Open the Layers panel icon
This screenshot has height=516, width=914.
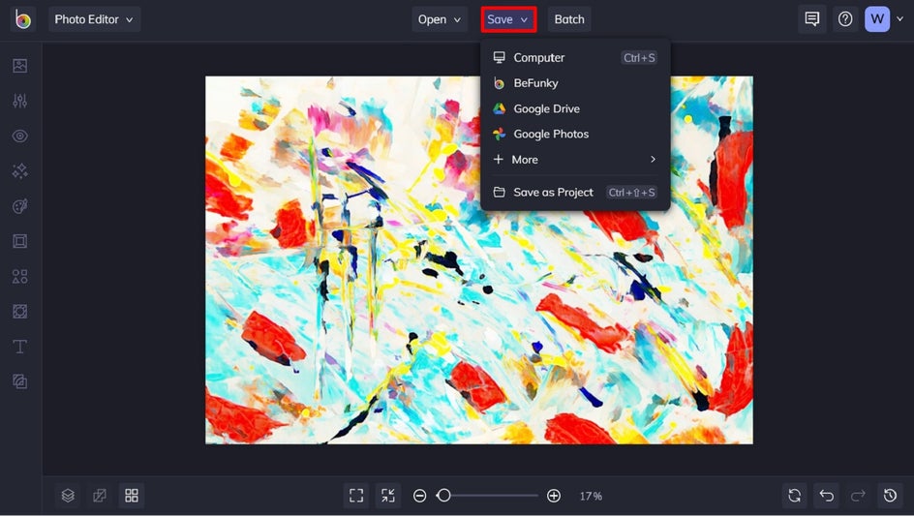[68, 496]
